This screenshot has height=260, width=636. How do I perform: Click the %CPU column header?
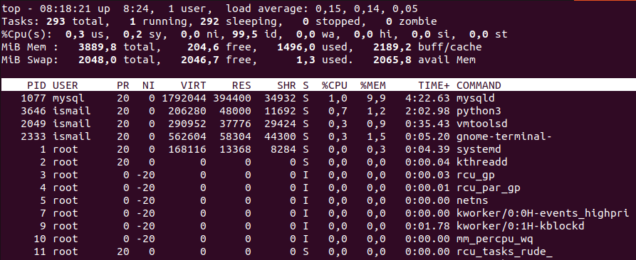[x=335, y=85]
